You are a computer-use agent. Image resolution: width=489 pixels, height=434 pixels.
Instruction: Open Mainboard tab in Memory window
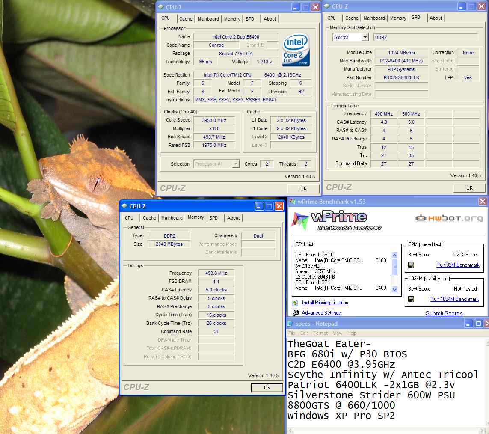172,218
